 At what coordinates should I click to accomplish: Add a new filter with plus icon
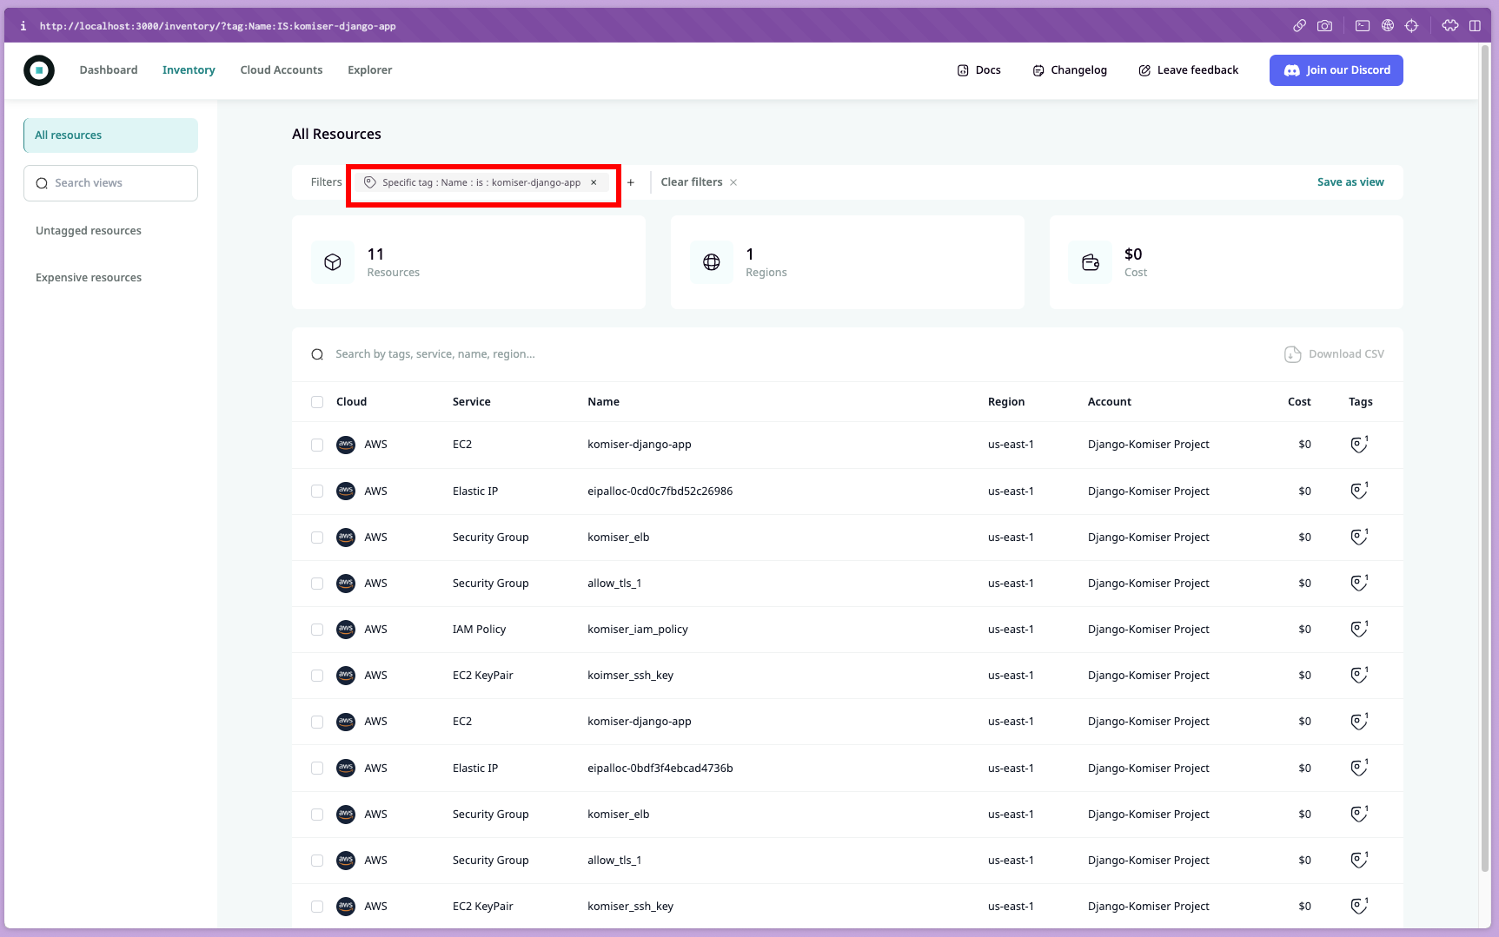[631, 182]
